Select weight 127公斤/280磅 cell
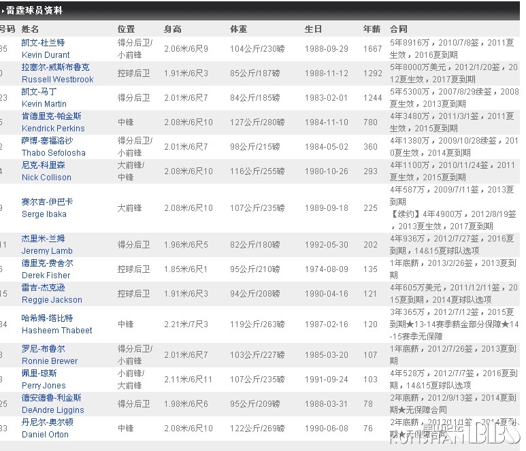Image resolution: width=526 pixels, height=451 pixels. tap(257, 122)
